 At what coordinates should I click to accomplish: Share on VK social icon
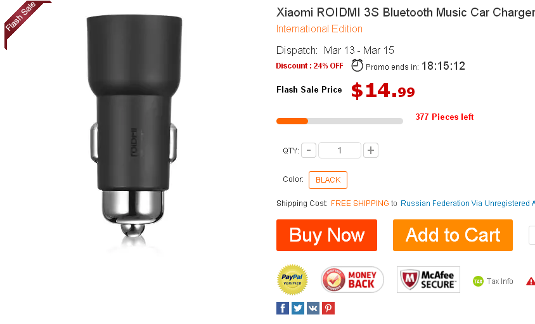click(x=313, y=308)
